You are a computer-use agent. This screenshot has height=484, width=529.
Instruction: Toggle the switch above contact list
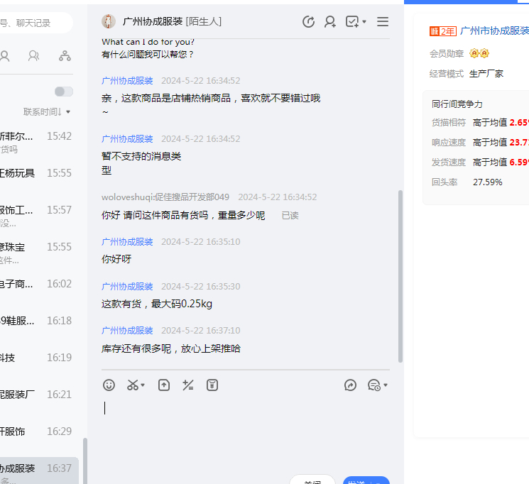coord(64,92)
